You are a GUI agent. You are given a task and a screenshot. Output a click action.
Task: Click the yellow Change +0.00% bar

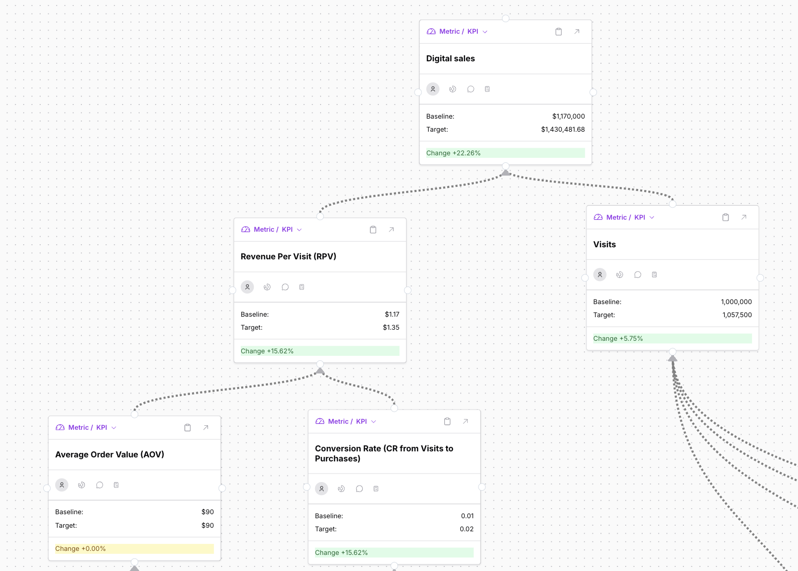pos(134,549)
